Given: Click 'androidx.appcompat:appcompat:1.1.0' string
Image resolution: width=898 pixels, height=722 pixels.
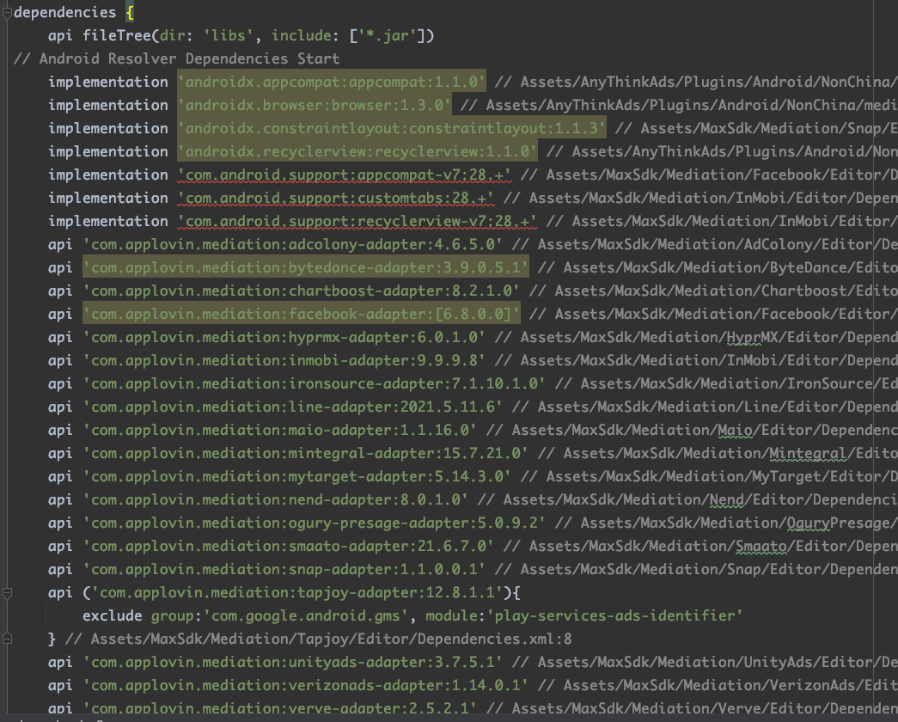Looking at the screenshot, I should click(x=332, y=82).
